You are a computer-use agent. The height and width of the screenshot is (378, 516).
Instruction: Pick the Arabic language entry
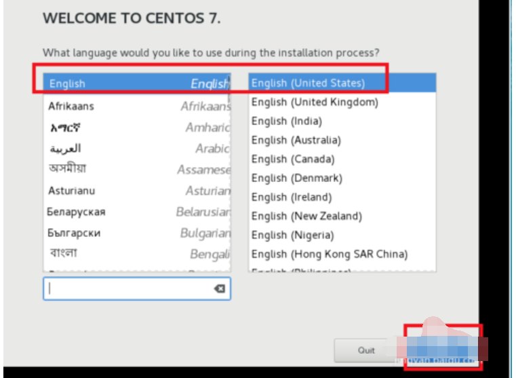136,149
